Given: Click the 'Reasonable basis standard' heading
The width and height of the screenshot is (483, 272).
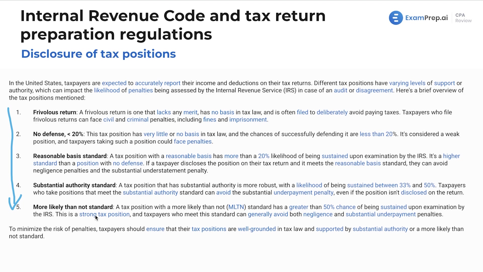Looking at the screenshot, I should pyautogui.click(x=70, y=156).
